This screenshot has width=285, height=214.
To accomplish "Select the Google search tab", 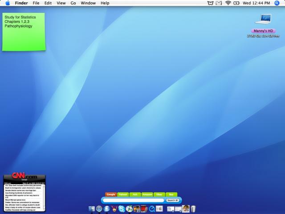I will click(111, 194).
